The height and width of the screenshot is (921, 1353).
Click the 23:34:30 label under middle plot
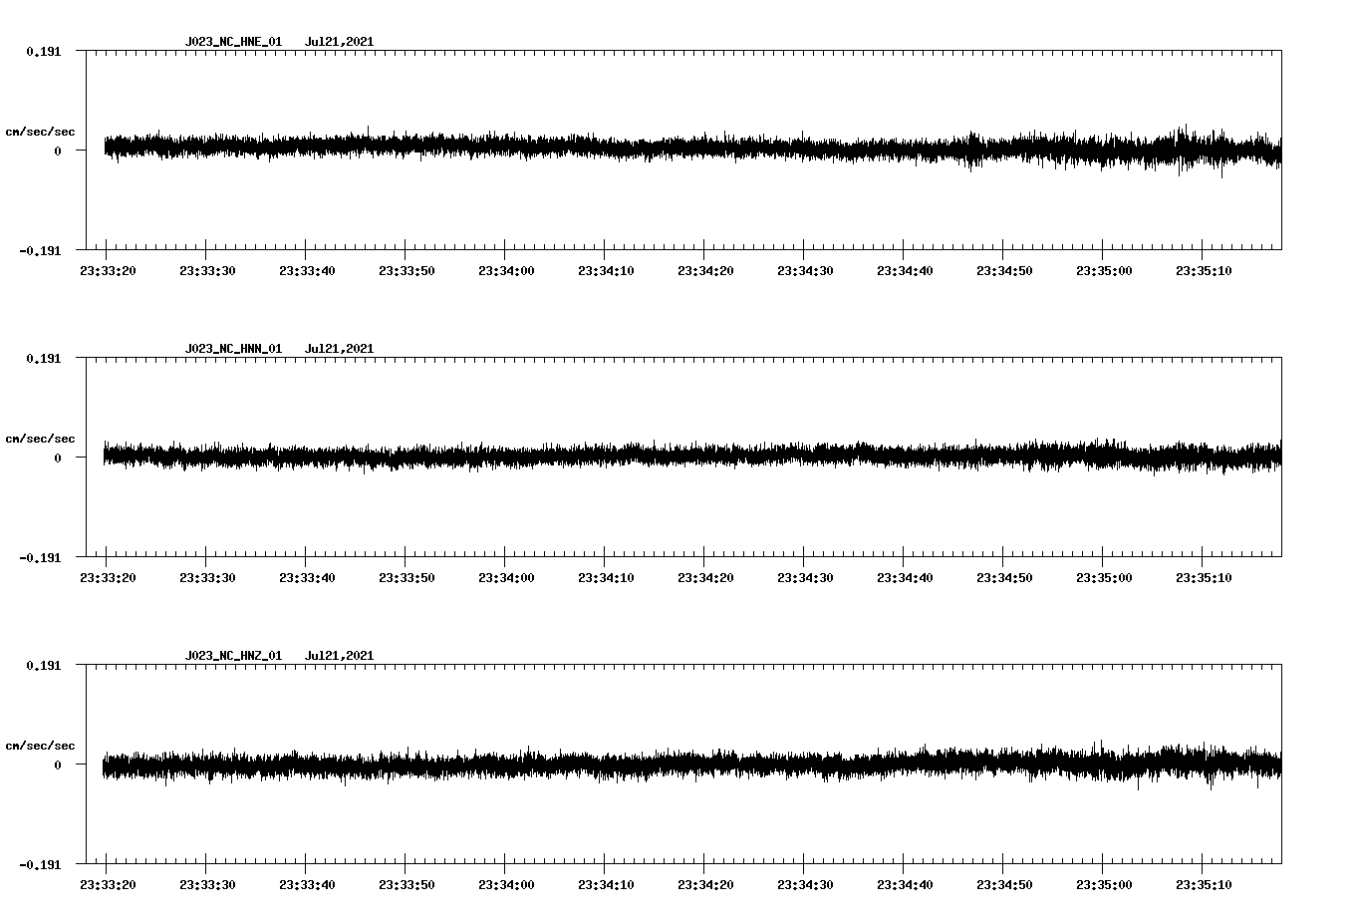[x=807, y=575]
